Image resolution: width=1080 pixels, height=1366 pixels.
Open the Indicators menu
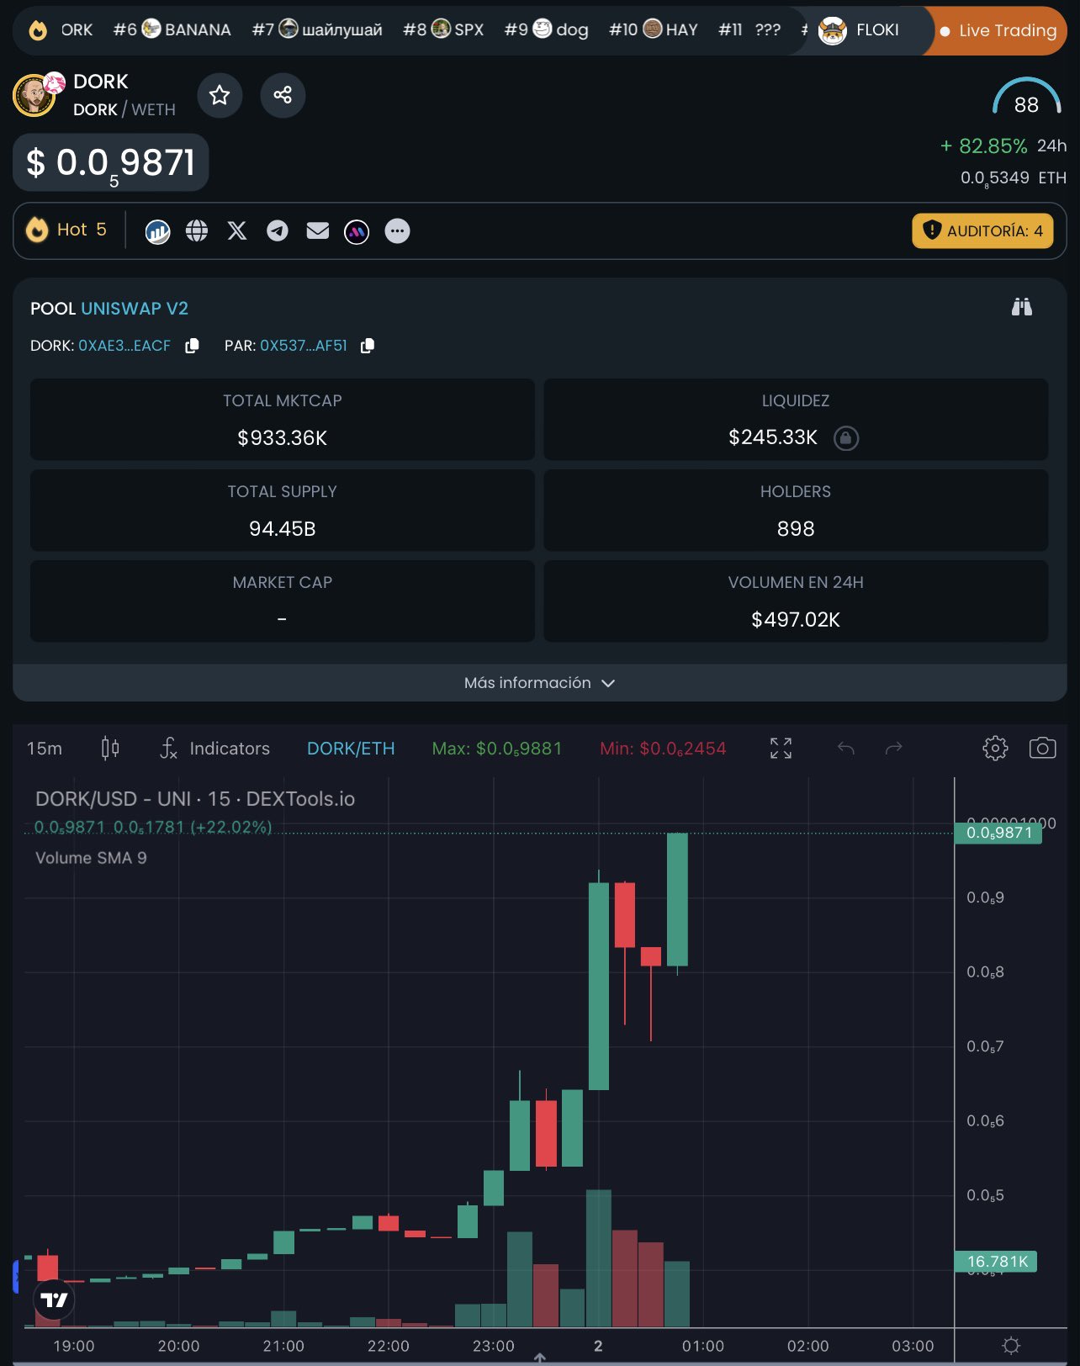[x=215, y=748]
